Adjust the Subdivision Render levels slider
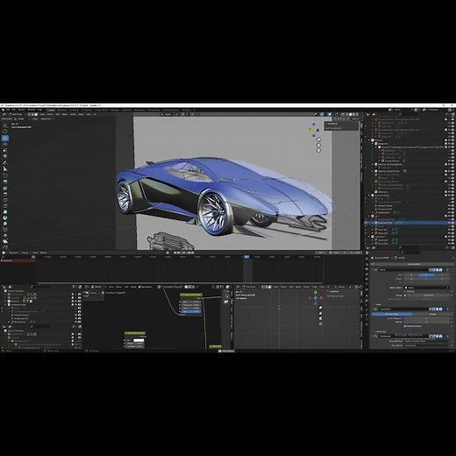The width and height of the screenshot is (456, 456). 426,322
